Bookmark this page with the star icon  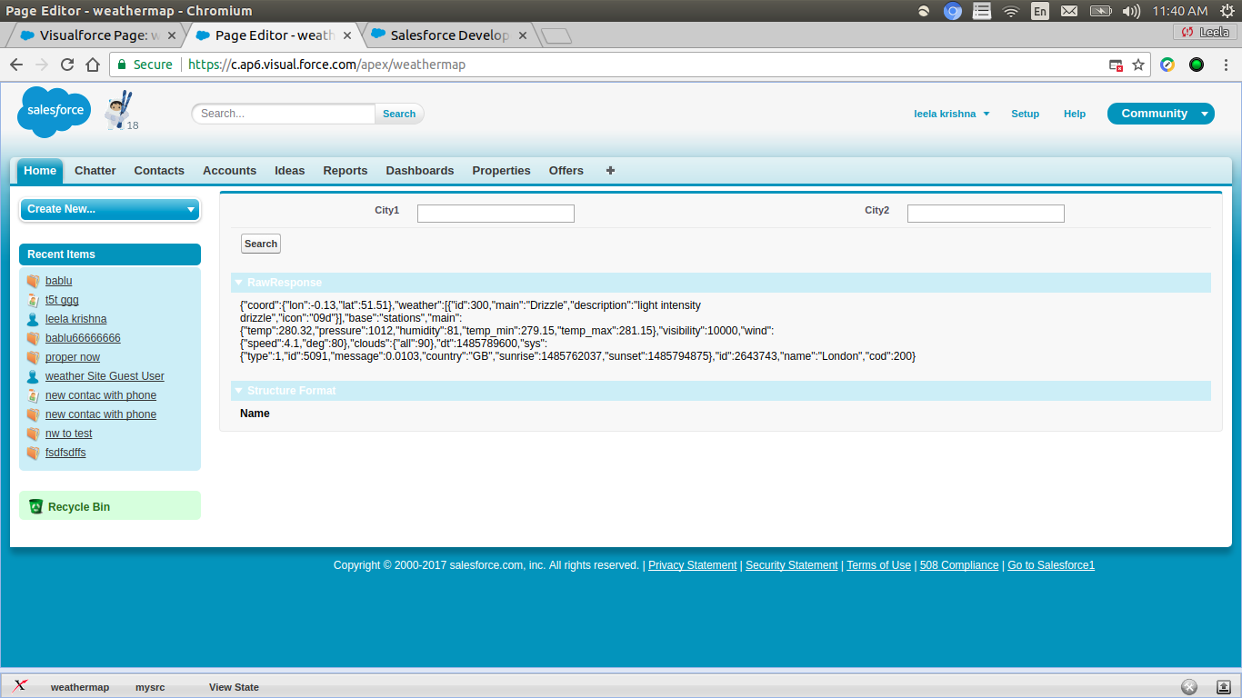tap(1138, 65)
